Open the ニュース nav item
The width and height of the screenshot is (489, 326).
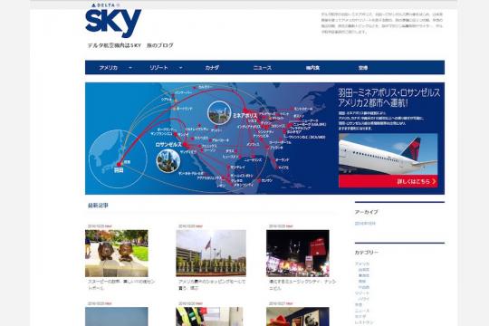[x=263, y=68]
